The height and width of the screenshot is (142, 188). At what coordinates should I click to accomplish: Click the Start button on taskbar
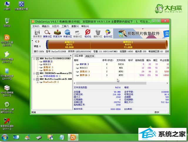(5, 137)
